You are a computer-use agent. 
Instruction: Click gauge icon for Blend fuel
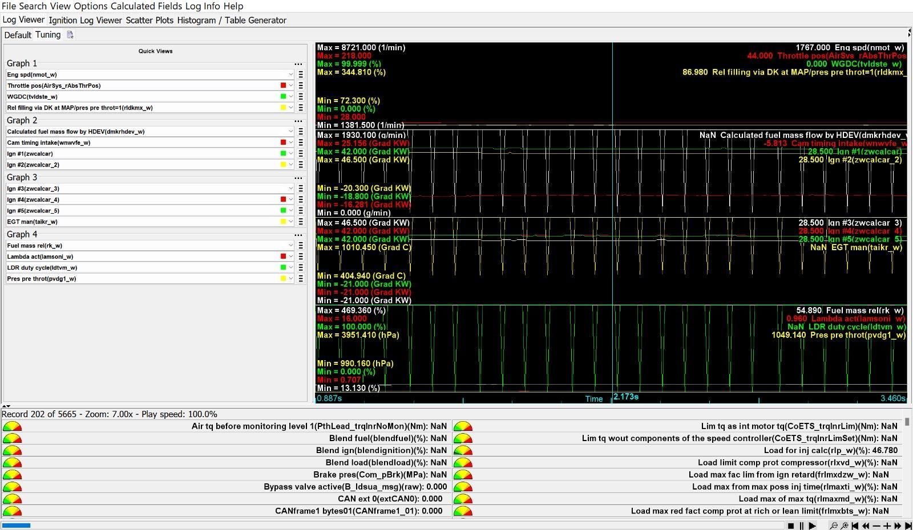(x=12, y=439)
